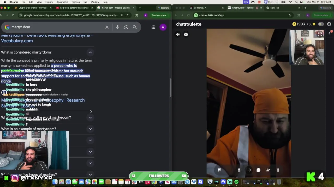
Task: Open the Google apps grid
Action: click(x=153, y=27)
